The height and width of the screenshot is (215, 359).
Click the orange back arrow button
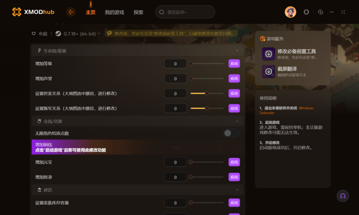tap(71, 12)
